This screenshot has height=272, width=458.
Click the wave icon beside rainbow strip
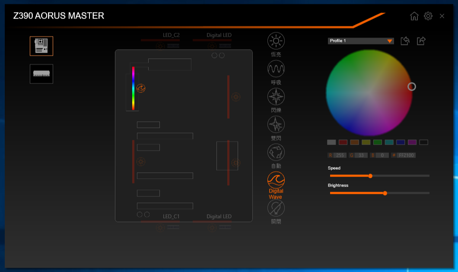tap(141, 88)
